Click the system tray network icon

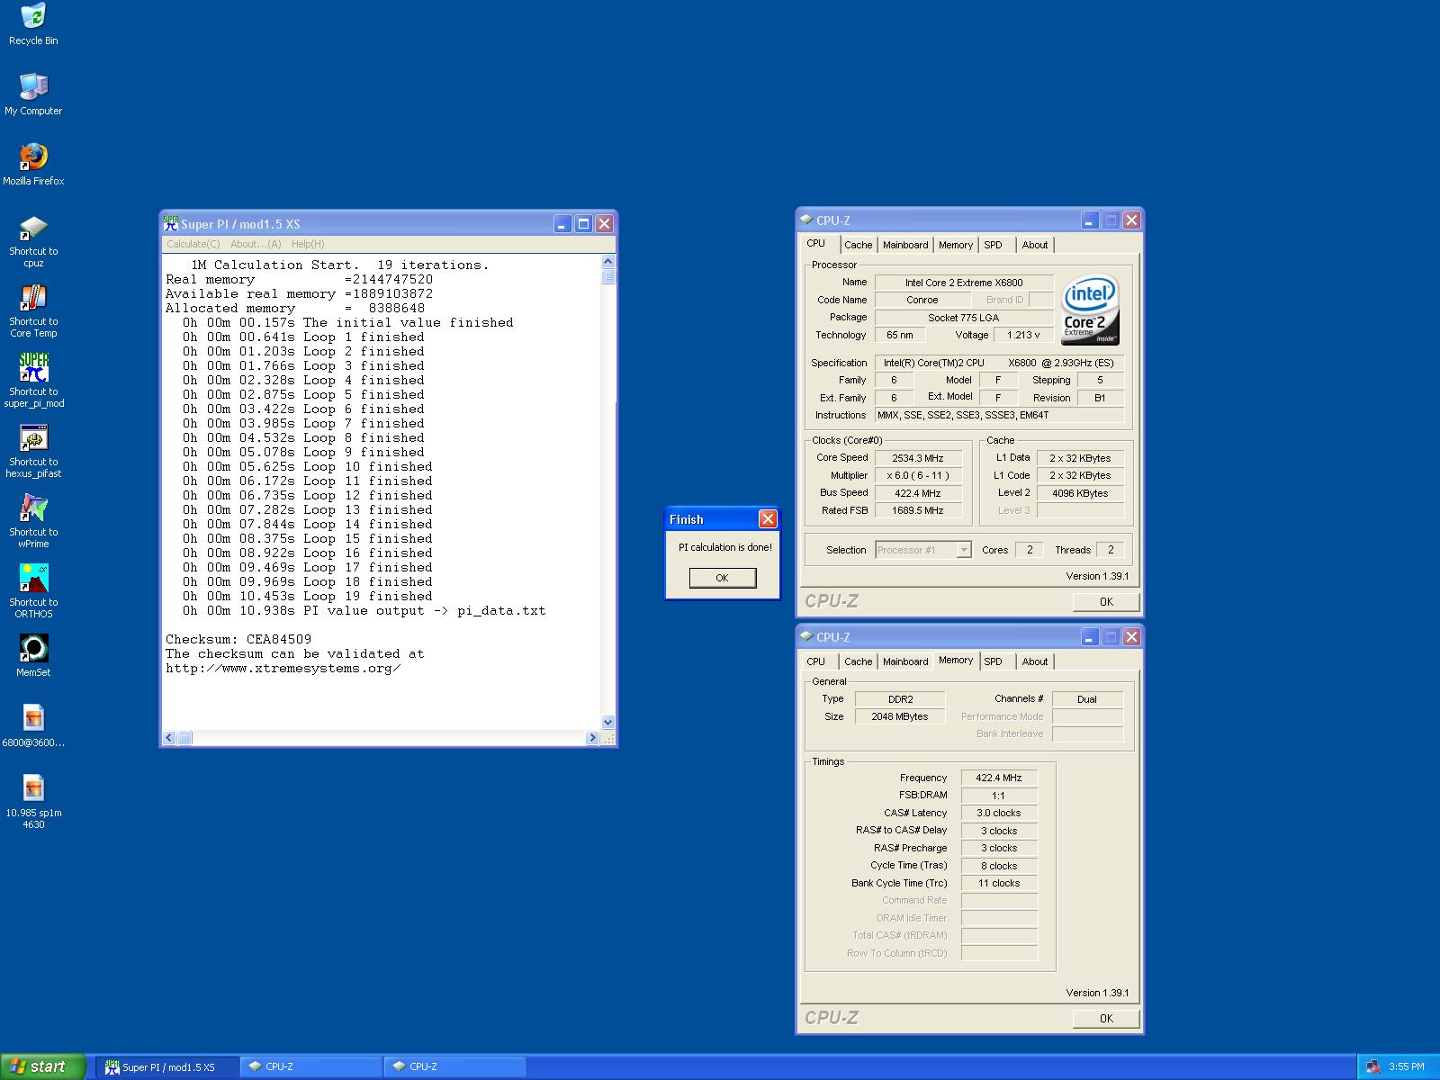coord(1373,1066)
